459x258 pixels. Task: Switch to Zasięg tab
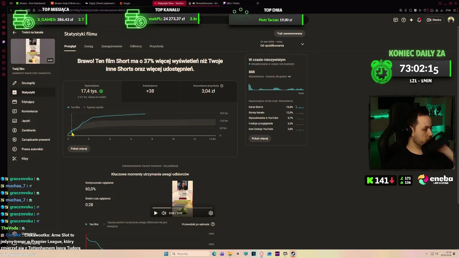click(89, 46)
